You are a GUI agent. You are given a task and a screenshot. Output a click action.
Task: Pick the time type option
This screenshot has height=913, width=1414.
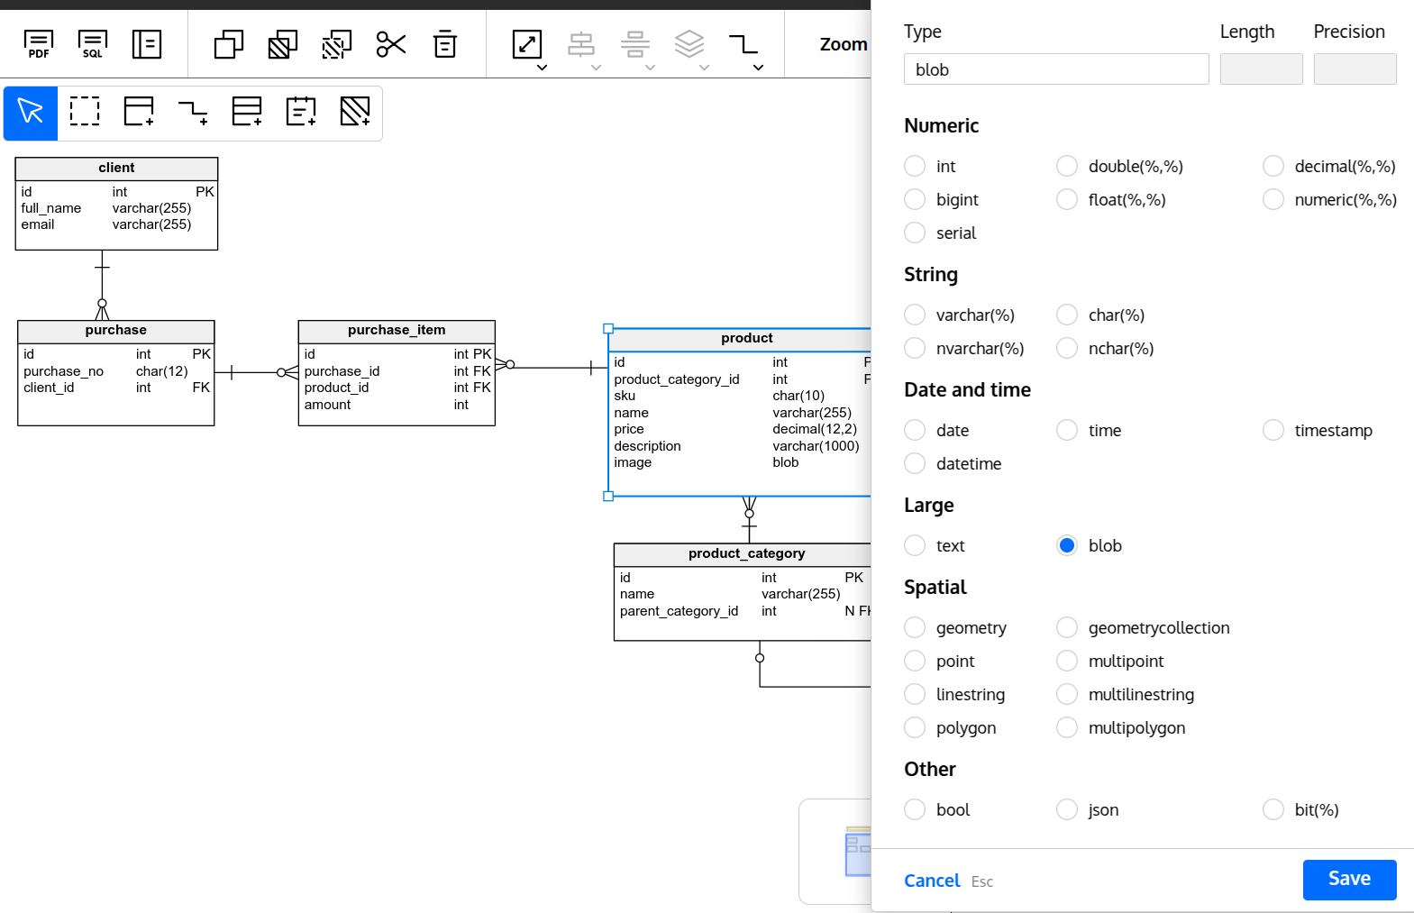(x=1067, y=430)
